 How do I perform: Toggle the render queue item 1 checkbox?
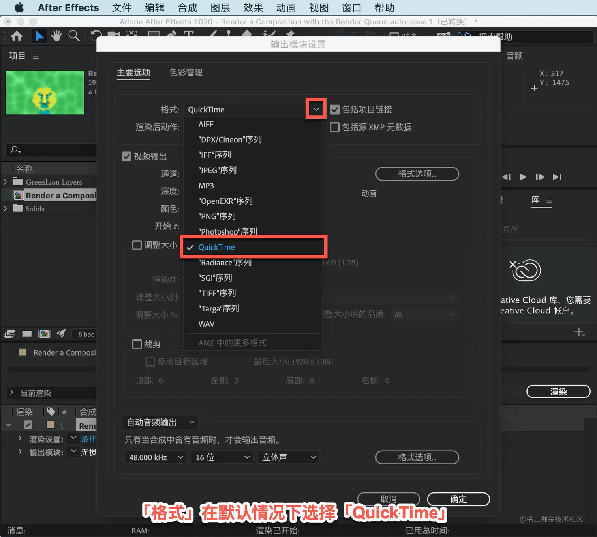28,425
